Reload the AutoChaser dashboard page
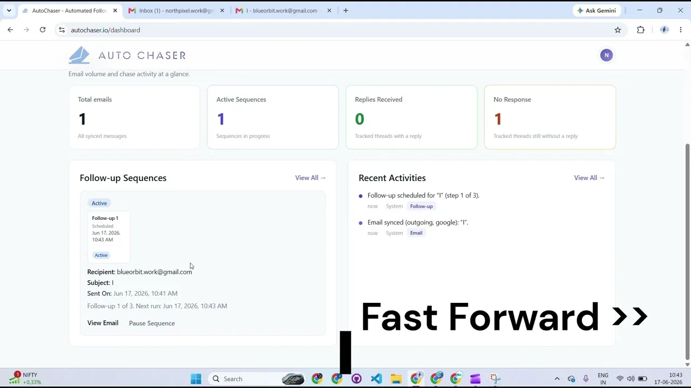Screen dimensions: 691x388 [43, 30]
